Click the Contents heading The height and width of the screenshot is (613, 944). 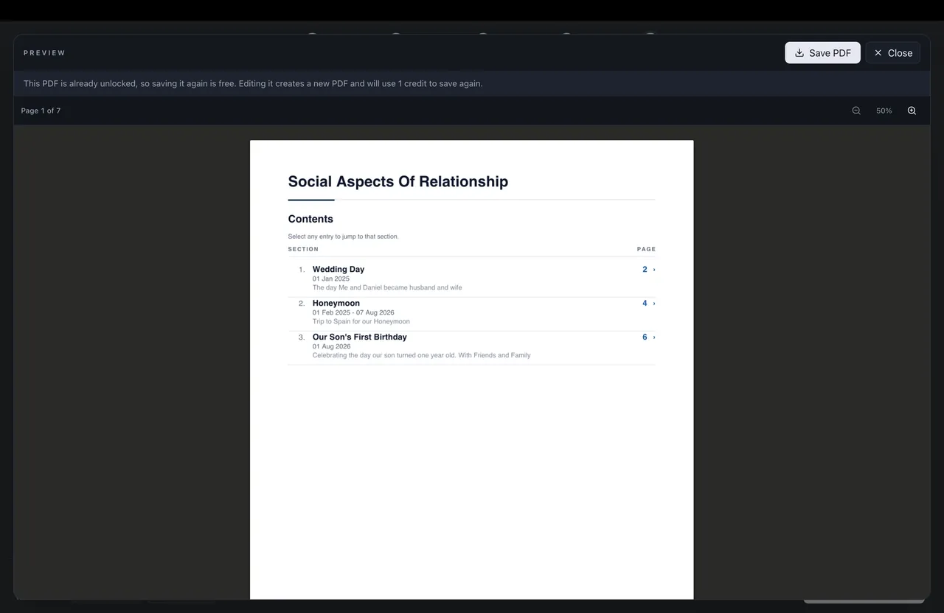[x=310, y=219]
